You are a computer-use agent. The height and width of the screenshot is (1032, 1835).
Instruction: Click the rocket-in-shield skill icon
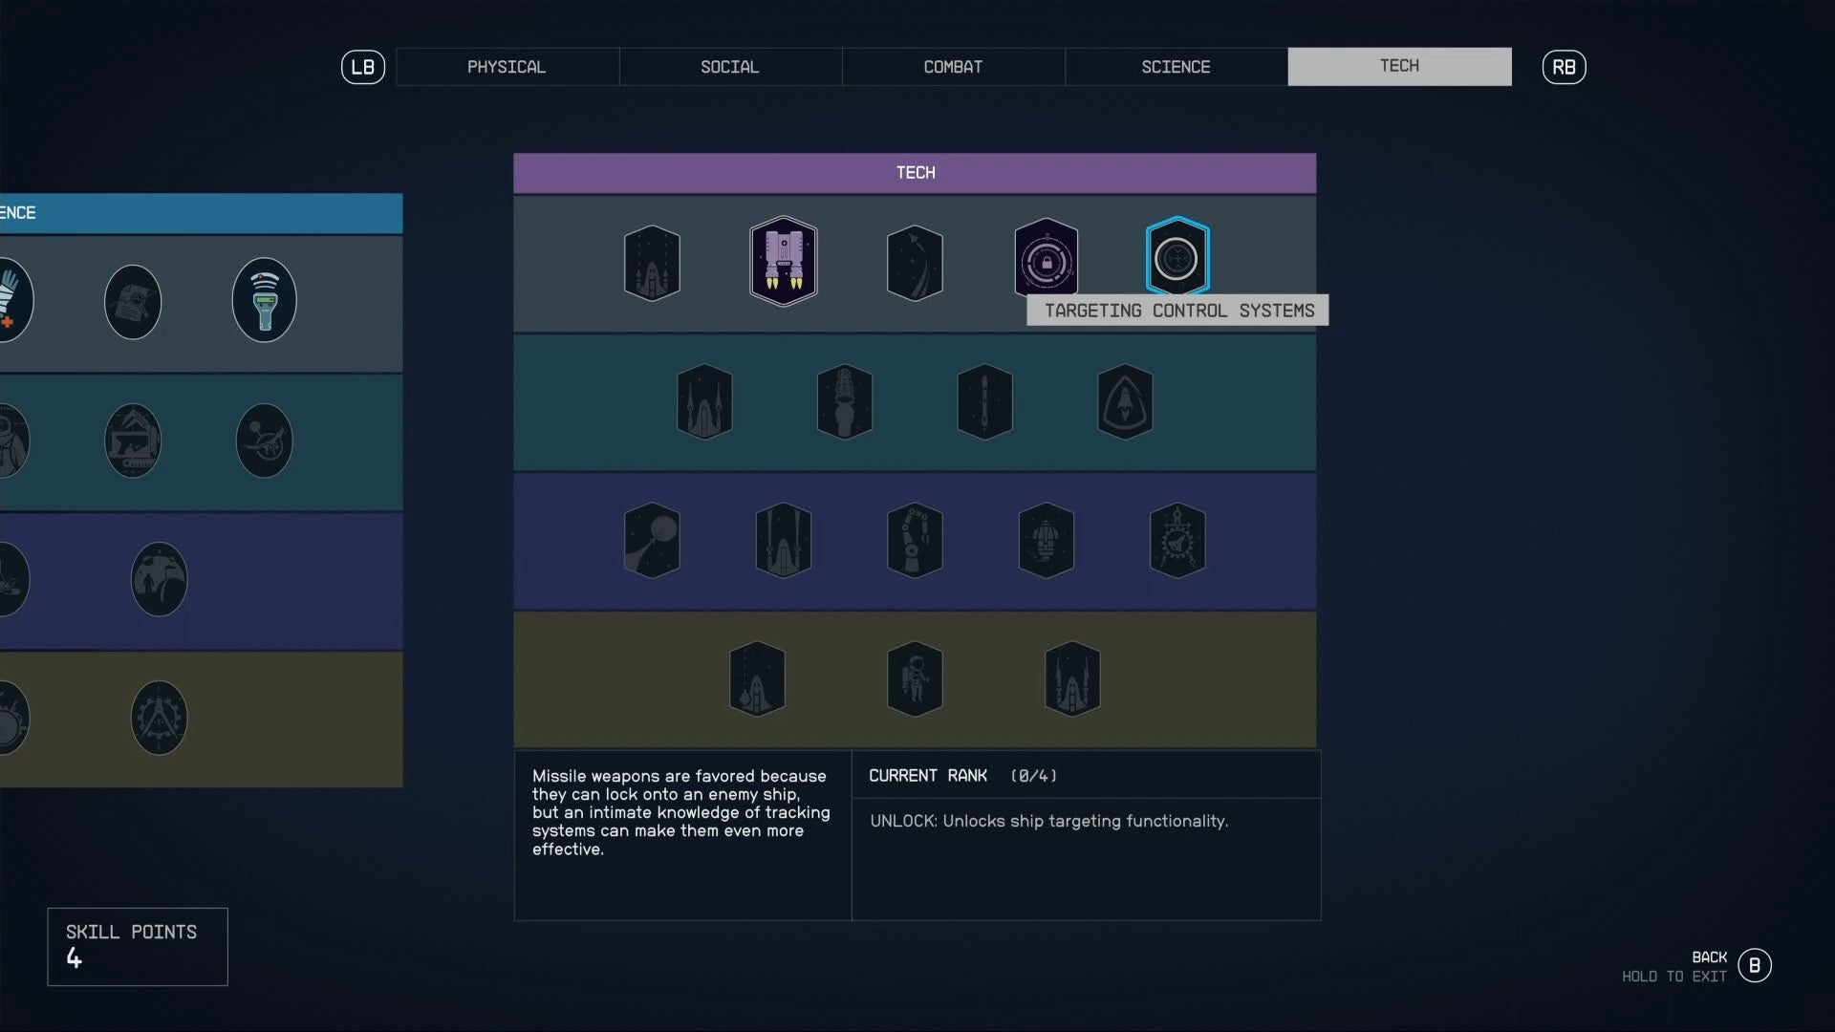click(1124, 401)
